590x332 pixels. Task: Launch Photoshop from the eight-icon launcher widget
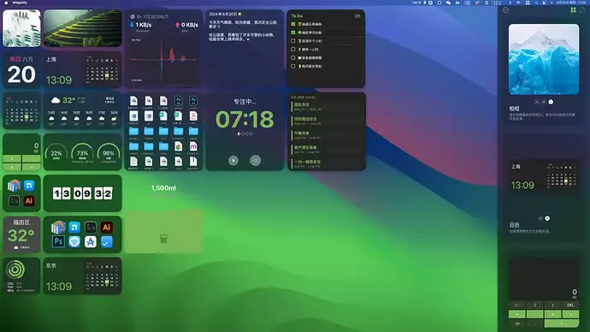point(58,241)
